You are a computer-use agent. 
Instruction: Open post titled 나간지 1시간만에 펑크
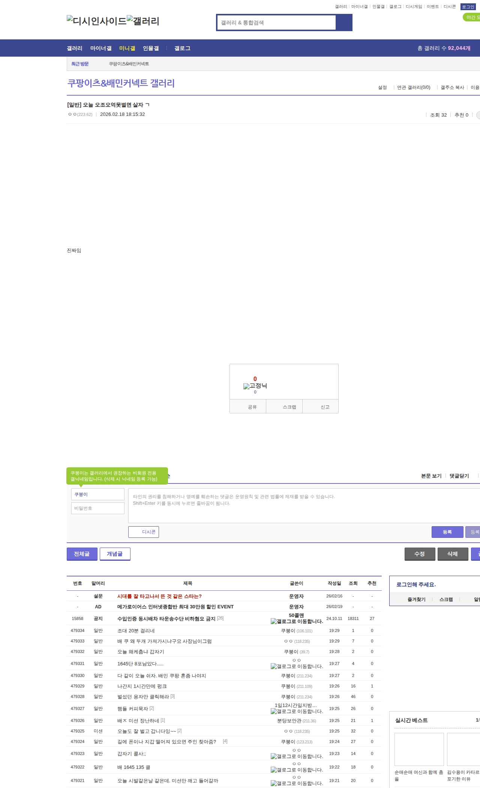click(x=142, y=686)
